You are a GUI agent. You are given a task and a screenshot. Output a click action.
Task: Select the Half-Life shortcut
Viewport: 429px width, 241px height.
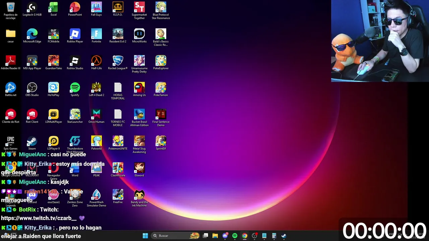[96, 63]
